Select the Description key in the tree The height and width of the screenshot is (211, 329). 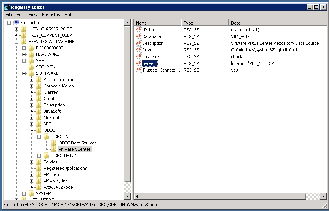click(x=54, y=105)
